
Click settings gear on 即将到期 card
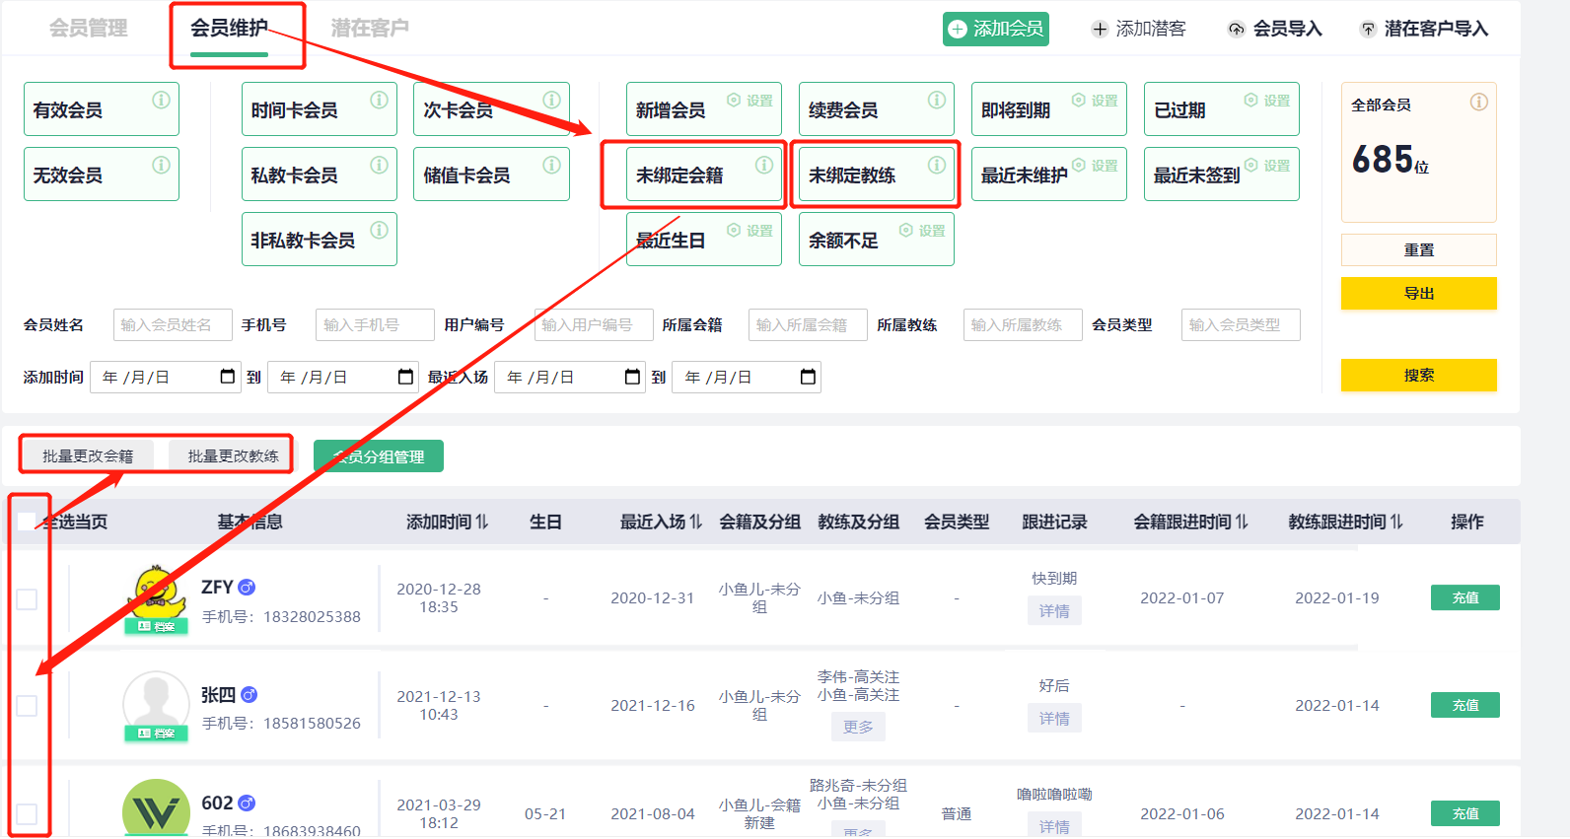(1079, 101)
